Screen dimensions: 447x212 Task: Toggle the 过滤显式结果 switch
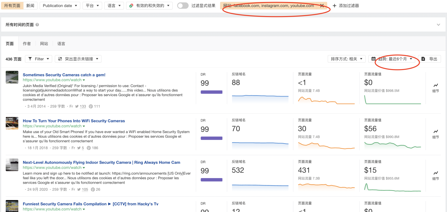click(183, 6)
